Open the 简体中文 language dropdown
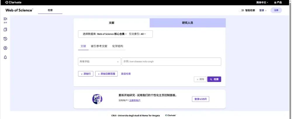Viewport: 292px width, 119px height. [x=262, y=2]
